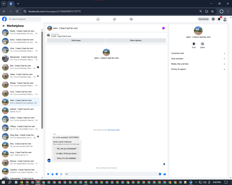Open the Maybe conversation
The height and width of the screenshot is (185, 232).
[x=20, y=84]
